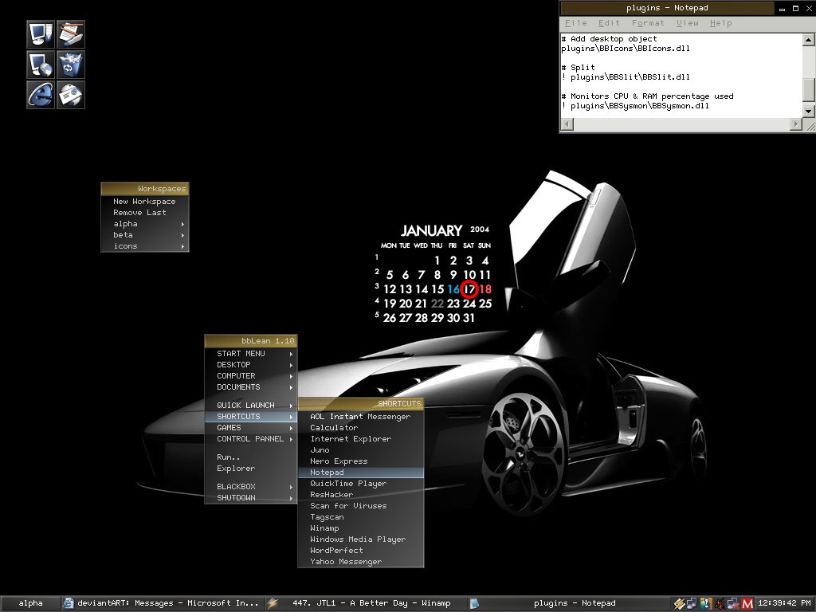
Task: Choose Scan for Viruses shortcut
Action: (361, 506)
